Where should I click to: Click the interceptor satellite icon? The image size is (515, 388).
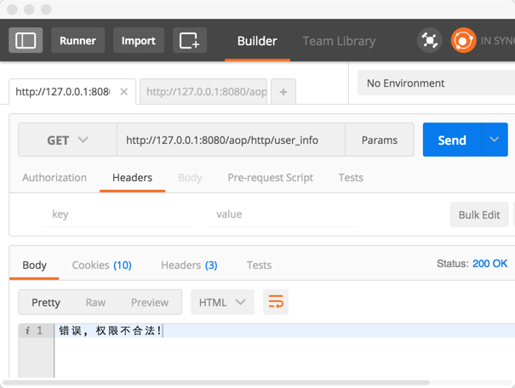[x=430, y=40]
